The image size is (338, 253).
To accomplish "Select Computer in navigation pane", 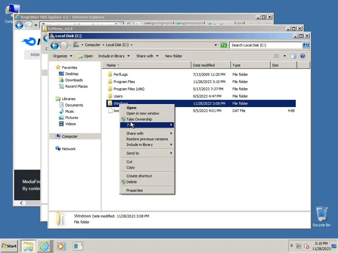I will tap(70, 136).
